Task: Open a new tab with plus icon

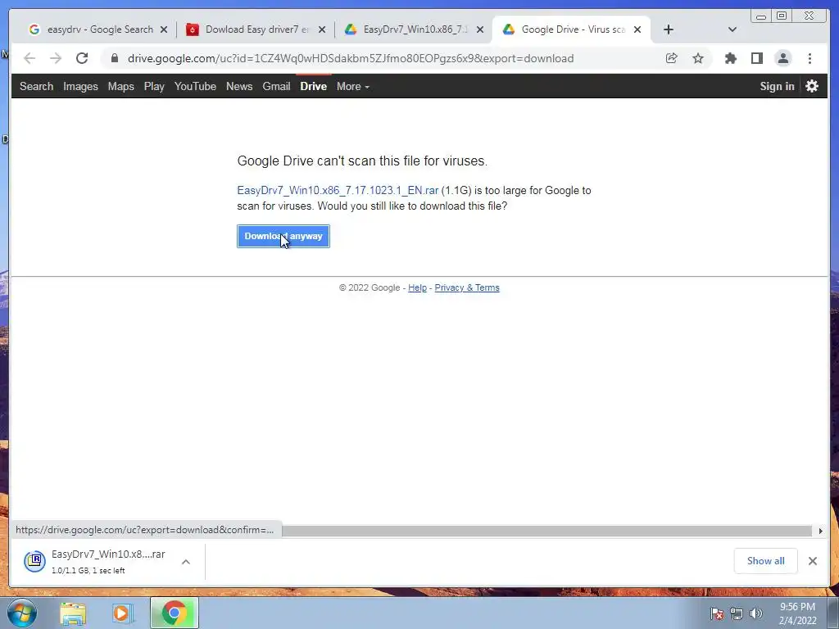Action: 669,29
